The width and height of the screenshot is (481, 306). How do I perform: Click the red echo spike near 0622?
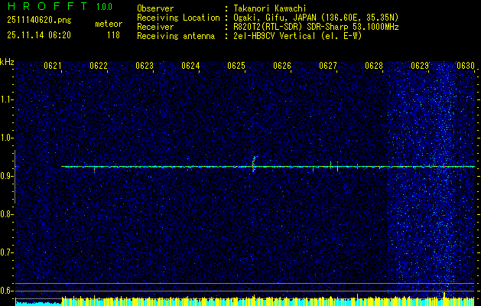coord(94,169)
